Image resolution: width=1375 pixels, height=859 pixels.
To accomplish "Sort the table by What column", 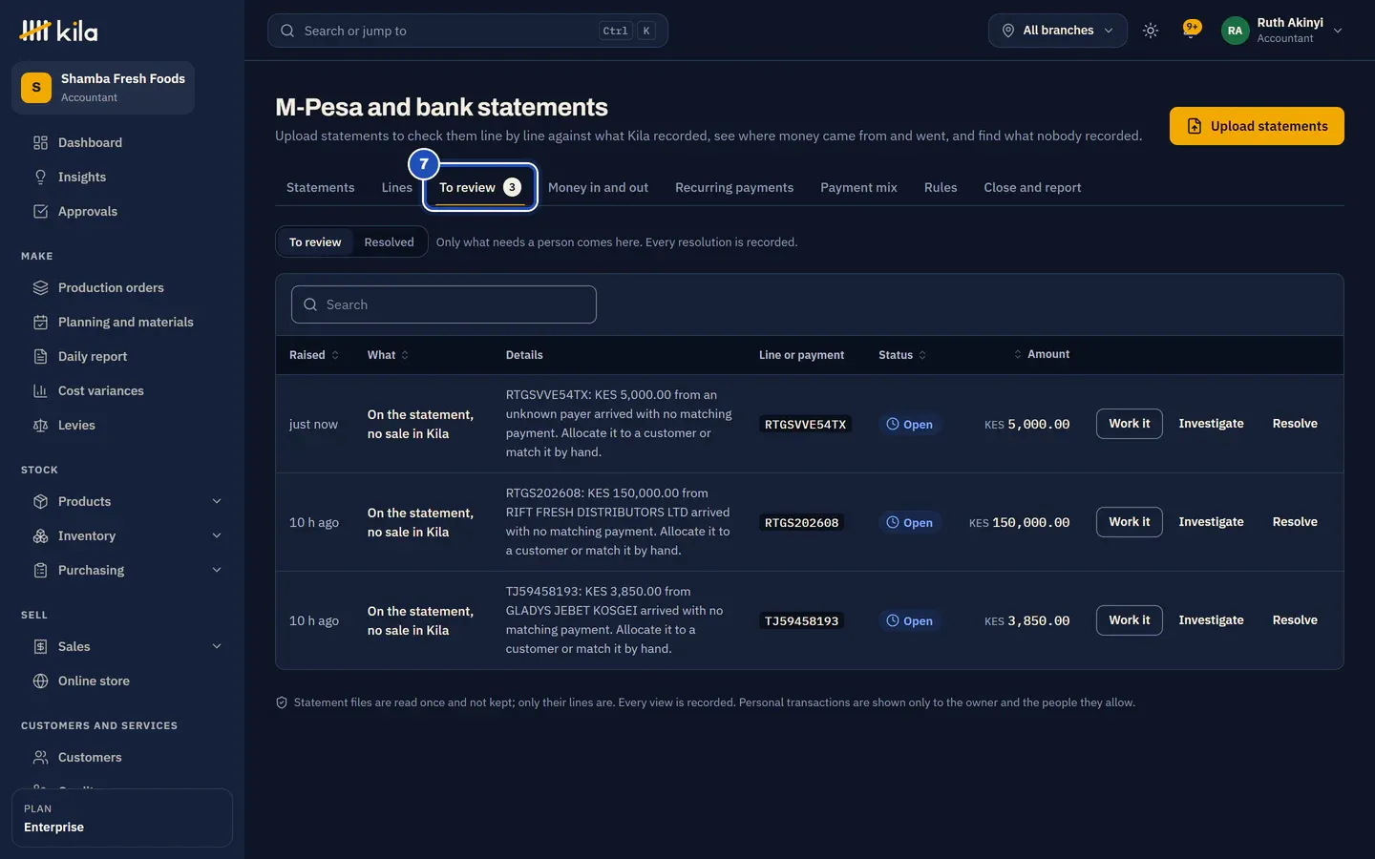I will tap(388, 355).
